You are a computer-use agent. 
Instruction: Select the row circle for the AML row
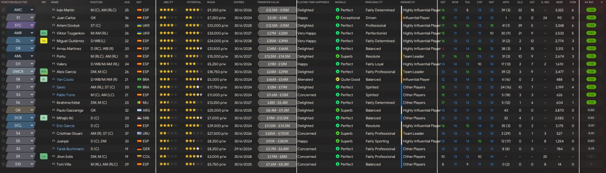click(3, 56)
